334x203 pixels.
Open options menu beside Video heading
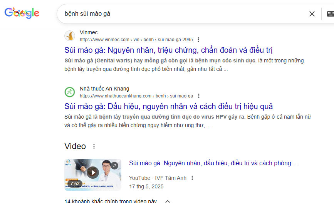[x=94, y=146]
